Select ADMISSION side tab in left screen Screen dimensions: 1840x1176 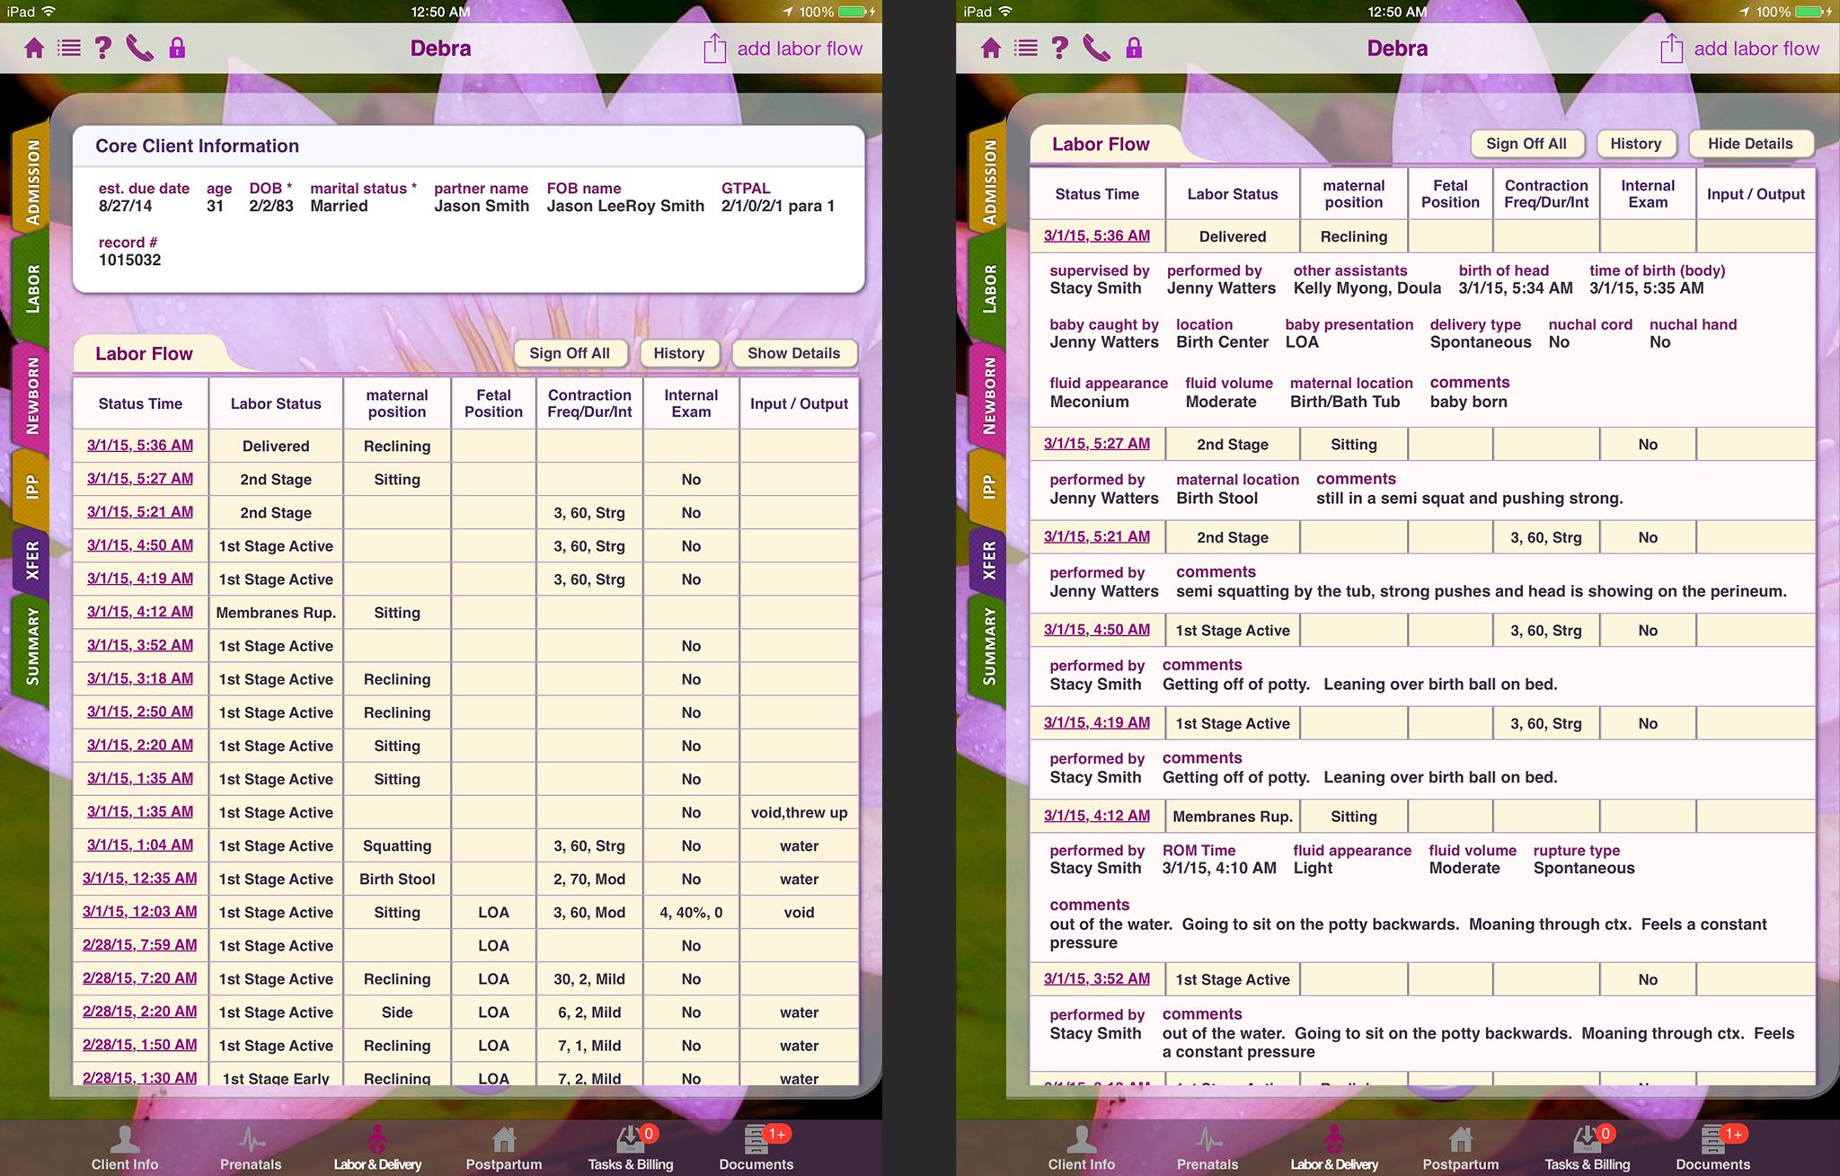[32, 181]
